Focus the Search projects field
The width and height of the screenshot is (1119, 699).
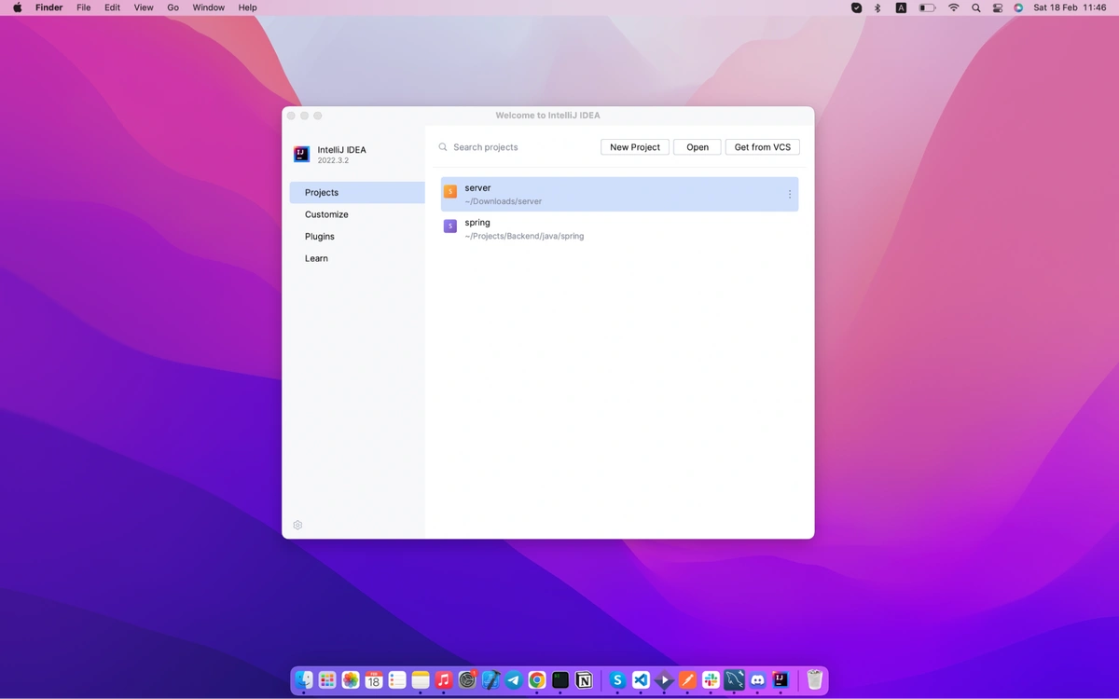(x=515, y=147)
